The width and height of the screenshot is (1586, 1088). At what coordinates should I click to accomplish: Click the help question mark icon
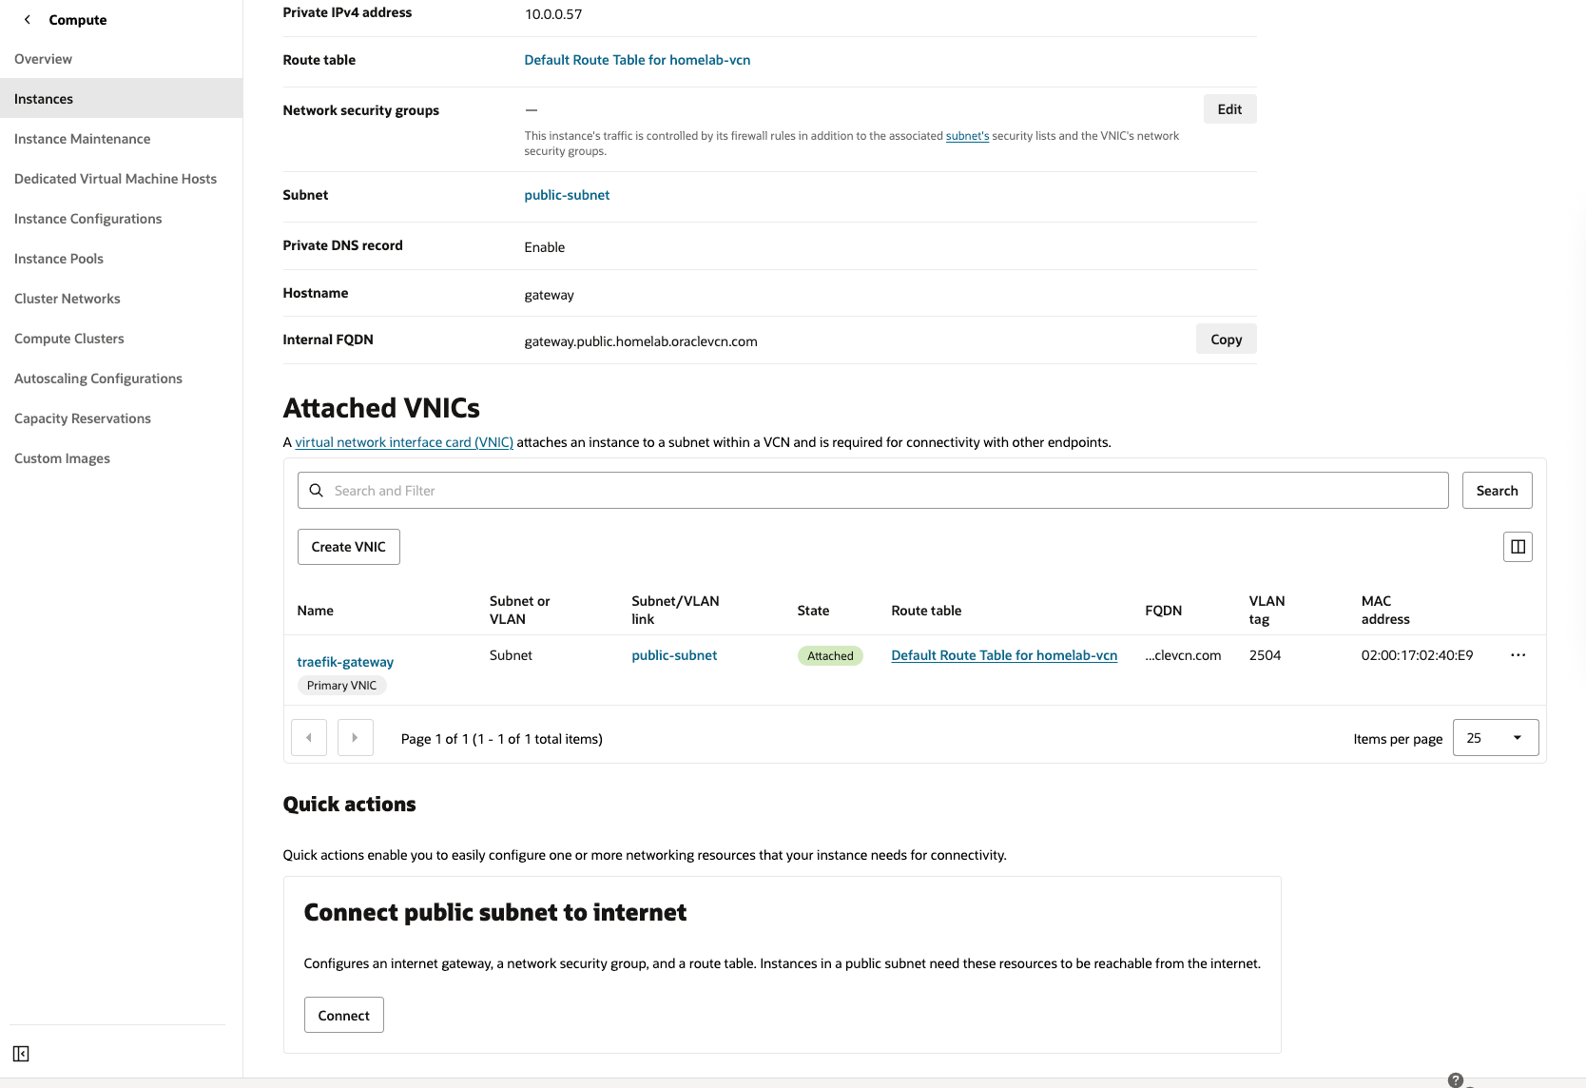[1455, 1079]
